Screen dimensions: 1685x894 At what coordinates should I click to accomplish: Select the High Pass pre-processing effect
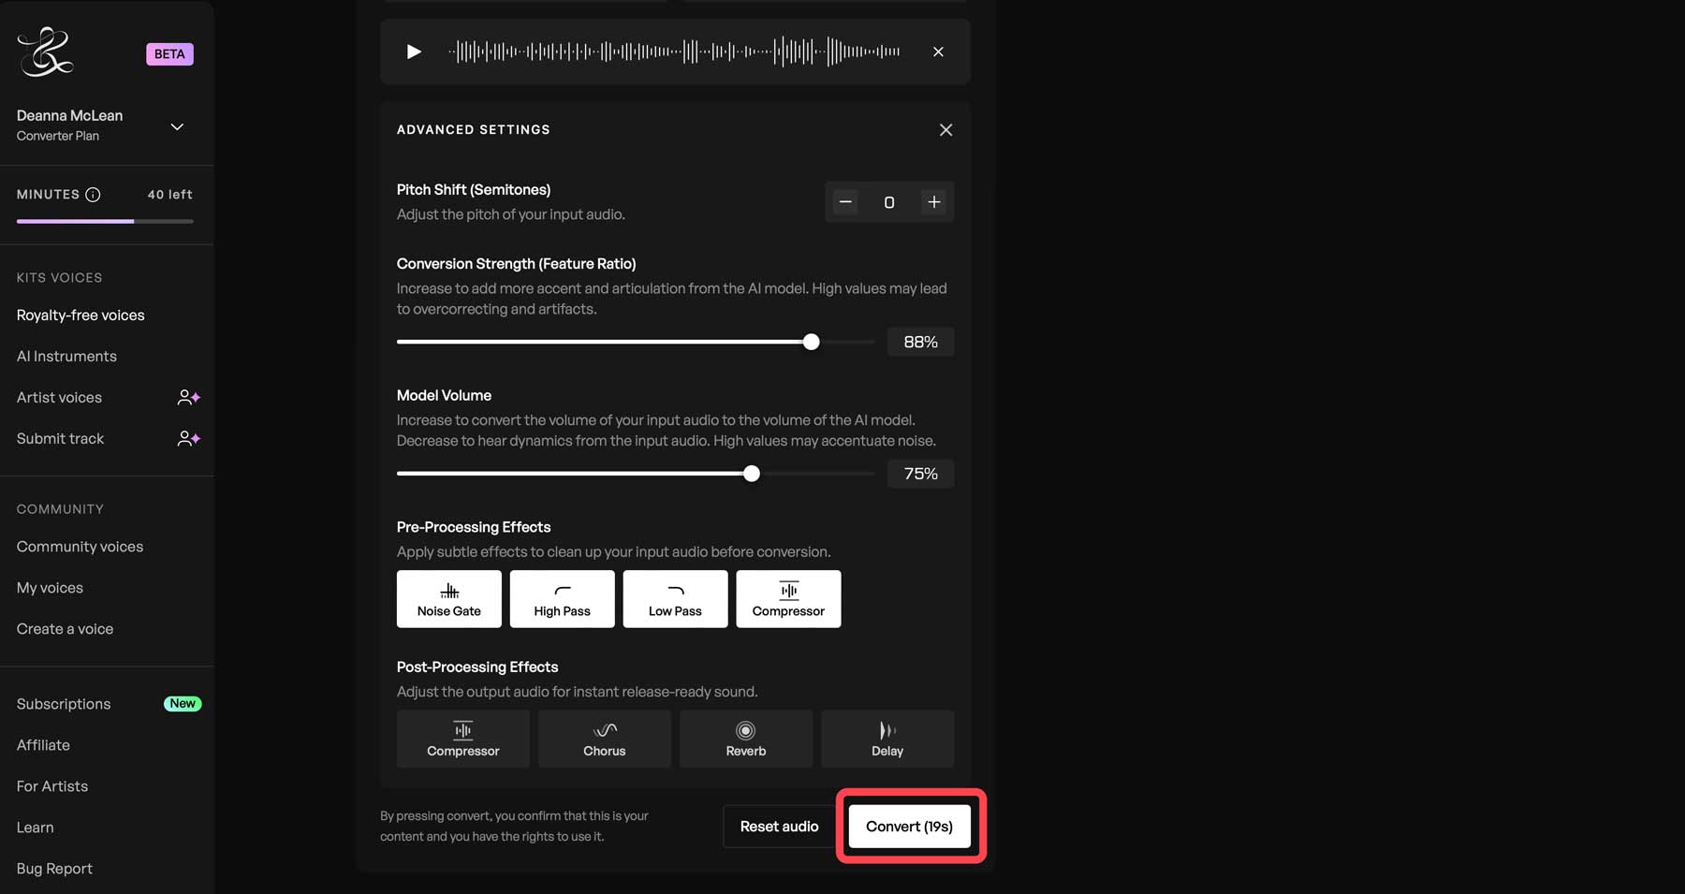click(x=562, y=599)
